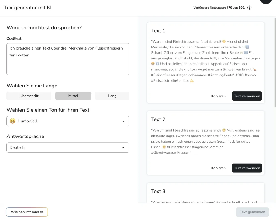Use Text 2 via Text verwenden
The image size is (276, 219).
tap(247, 168)
